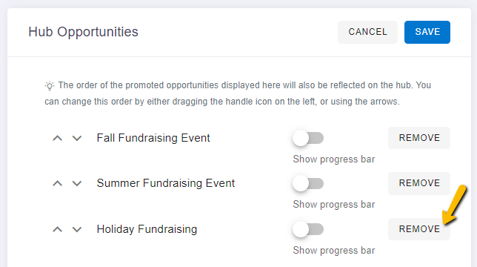The image size is (477, 267).
Task: Move Fall Fundraising Event up with arrow
Action: [x=58, y=138]
